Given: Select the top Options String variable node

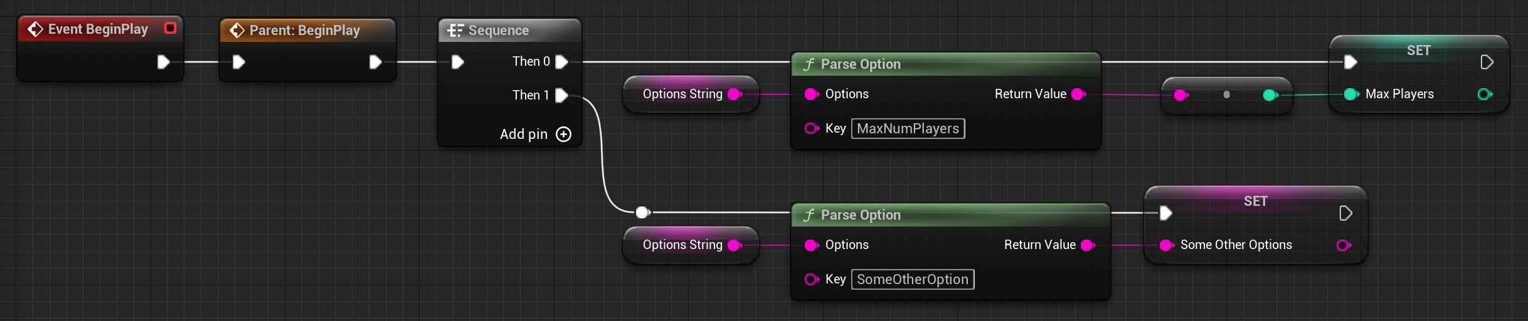Looking at the screenshot, I should [x=691, y=94].
